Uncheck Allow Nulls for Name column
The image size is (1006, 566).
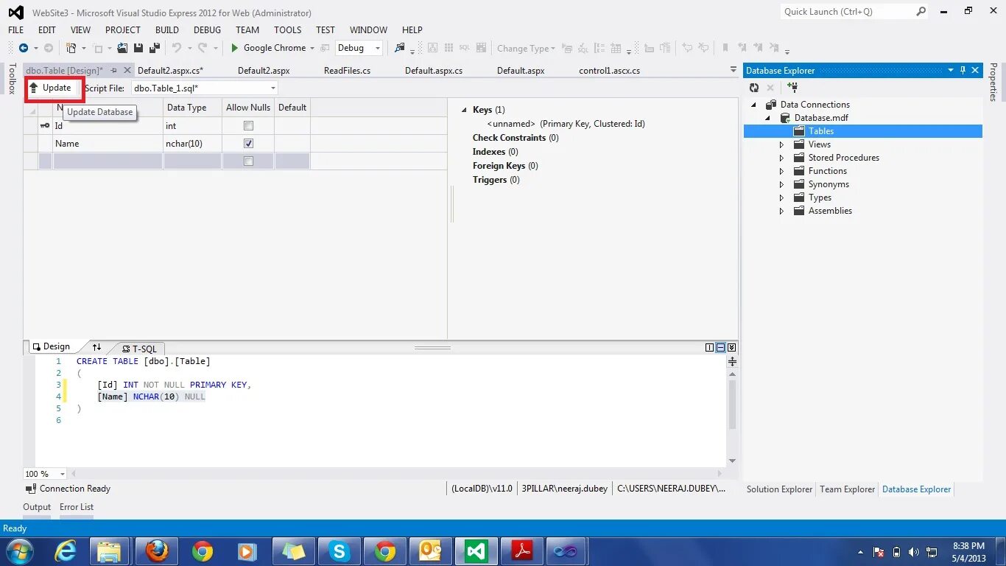pyautogui.click(x=248, y=144)
